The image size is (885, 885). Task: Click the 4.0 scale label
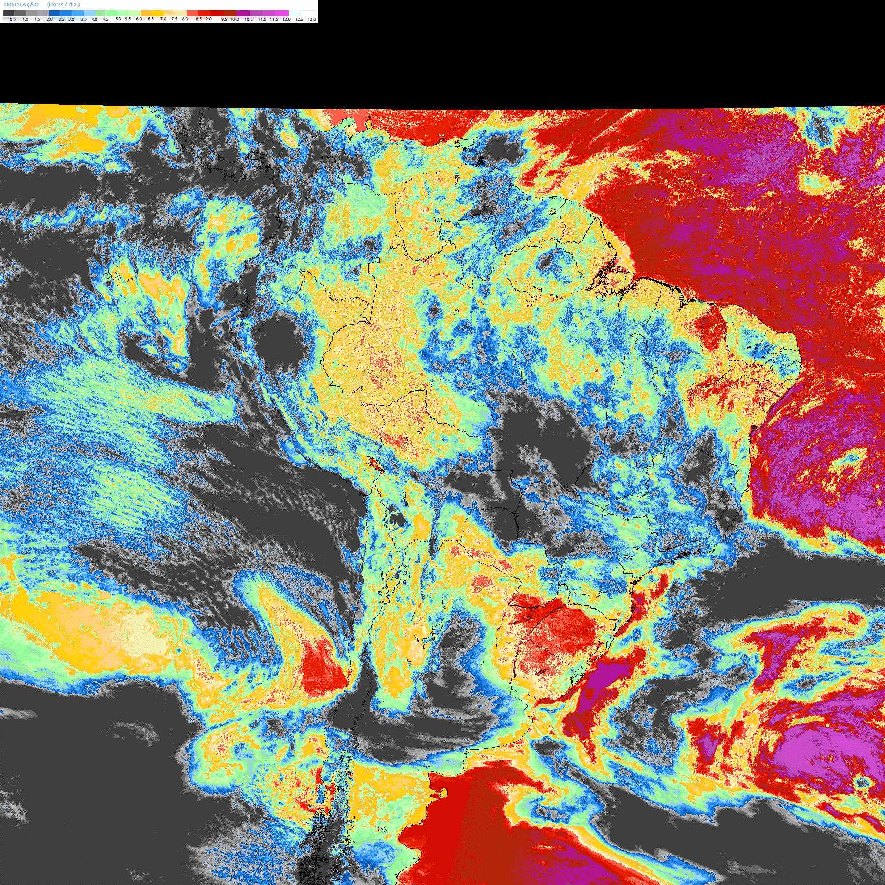[x=94, y=19]
